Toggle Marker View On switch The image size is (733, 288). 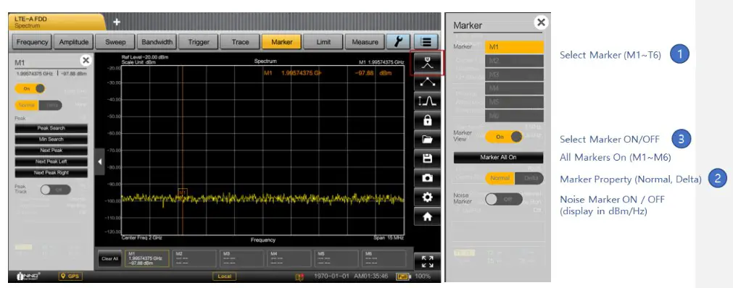[504, 137]
